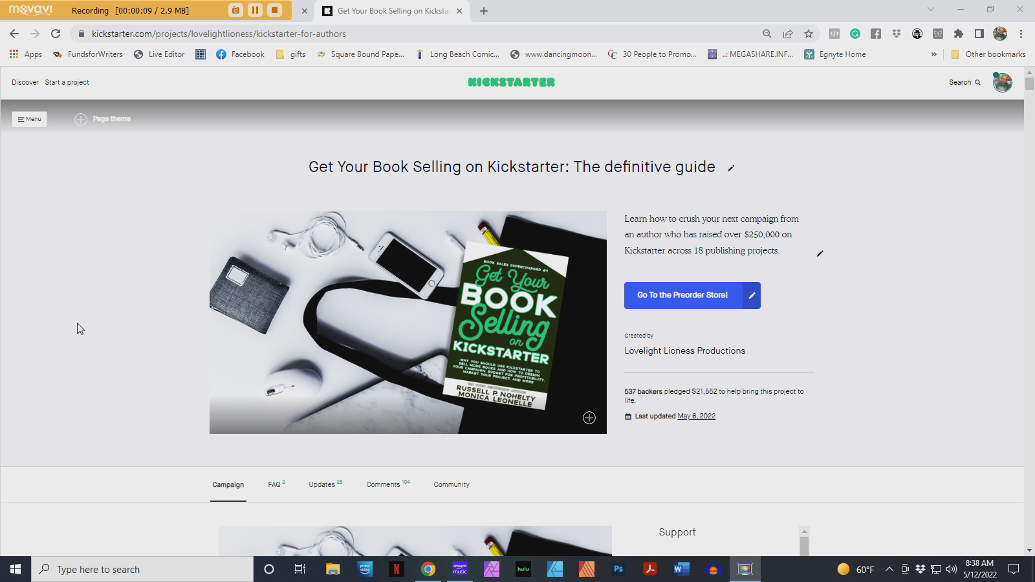This screenshot has width=1035, height=582.
Task: Capture a screenshot with the Movavi camera icon
Action: tap(234, 10)
